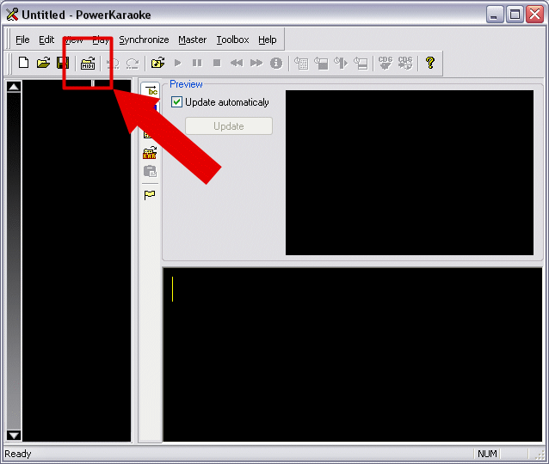Open a file with the folder icon

[x=43, y=63]
